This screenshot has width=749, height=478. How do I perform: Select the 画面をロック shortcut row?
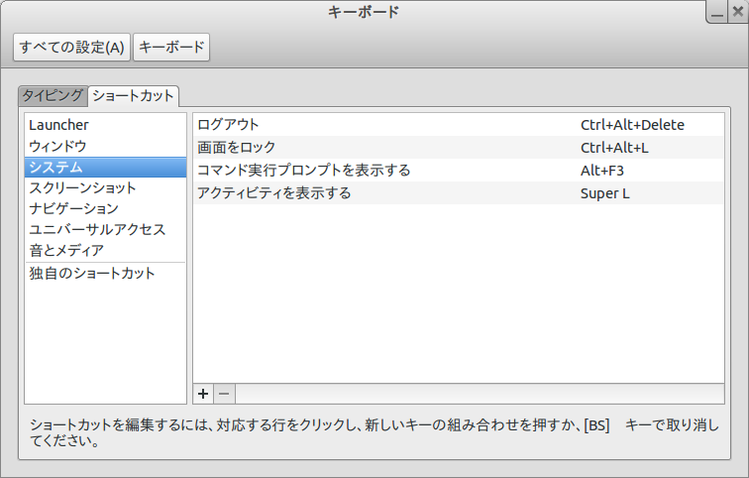pyautogui.click(x=236, y=148)
